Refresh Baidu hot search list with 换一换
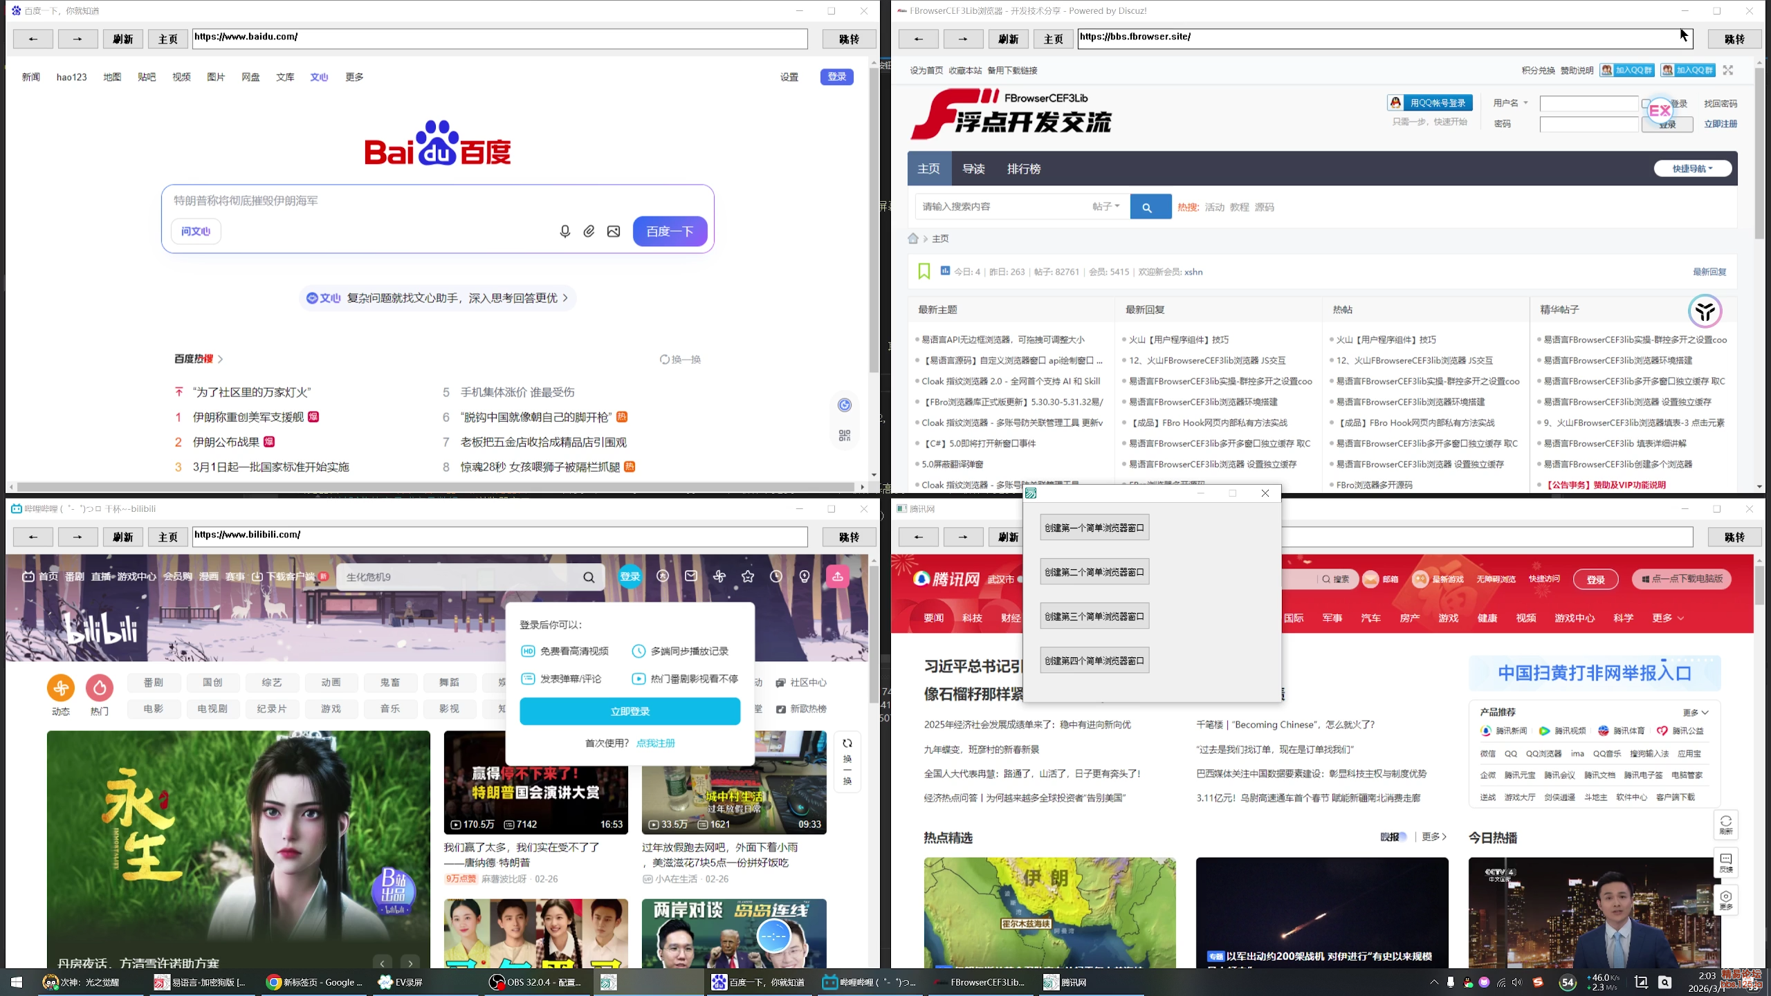Viewport: 1771px width, 996px height. [680, 359]
